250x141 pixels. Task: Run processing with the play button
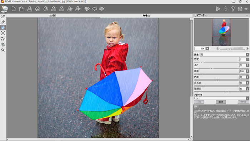click(218, 9)
